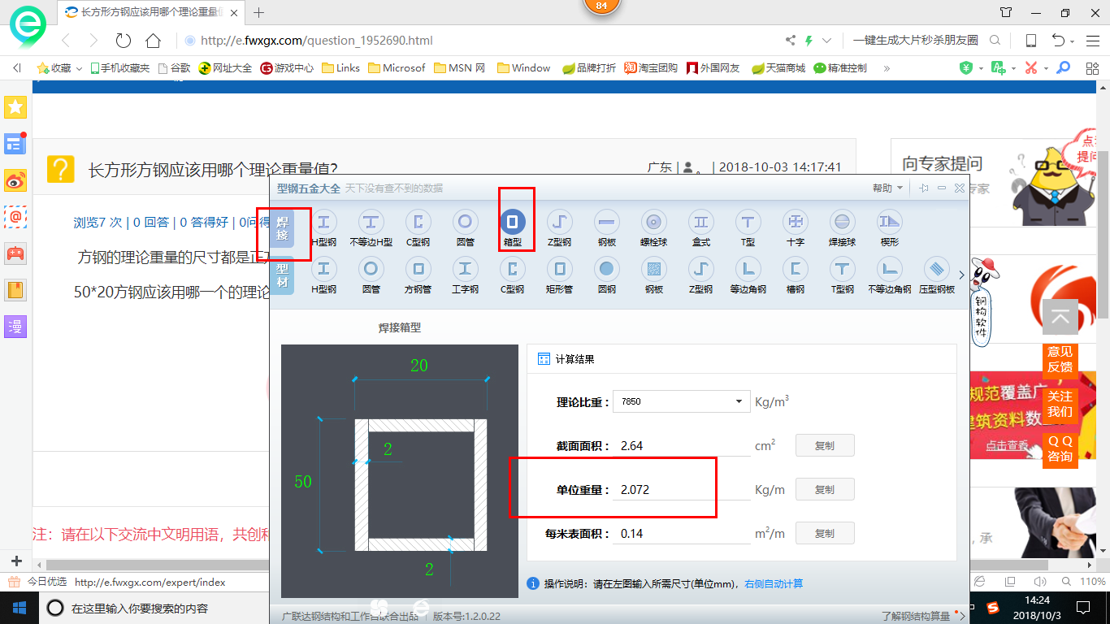1110x624 pixels.
Task: Pick the T型钢 icon in 型材 row
Action: (x=842, y=268)
